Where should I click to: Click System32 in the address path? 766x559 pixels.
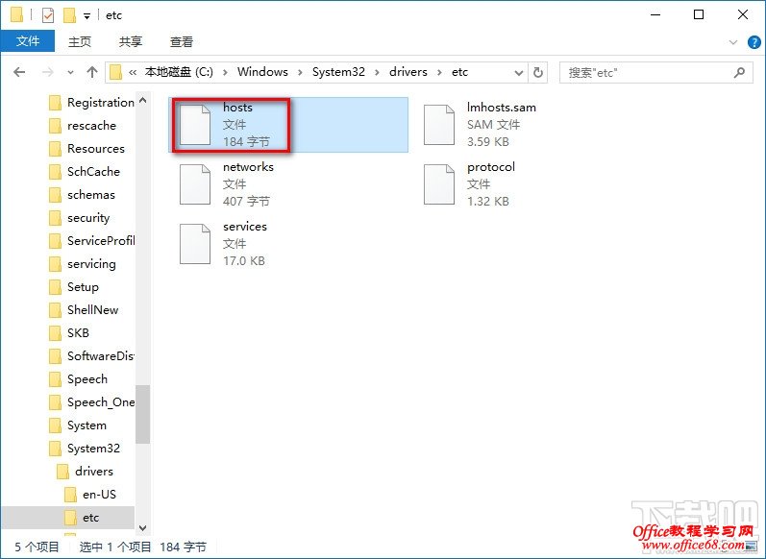[x=338, y=72]
